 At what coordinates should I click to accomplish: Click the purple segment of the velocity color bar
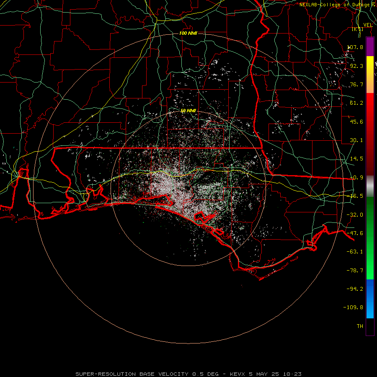coord(370,47)
